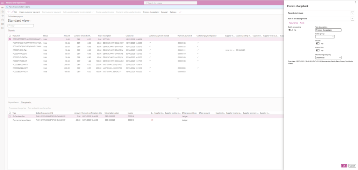The image size is (358, 170).
Task: Go to the Home sidebar icon
Action: [2, 12]
